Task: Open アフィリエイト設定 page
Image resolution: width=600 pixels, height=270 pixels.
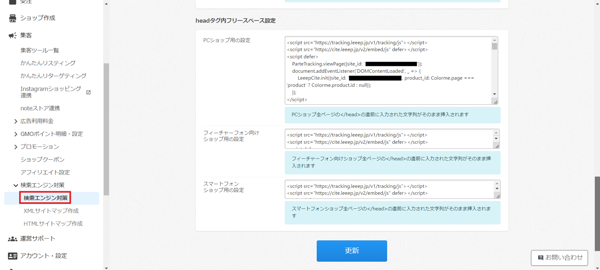Action: click(45, 172)
